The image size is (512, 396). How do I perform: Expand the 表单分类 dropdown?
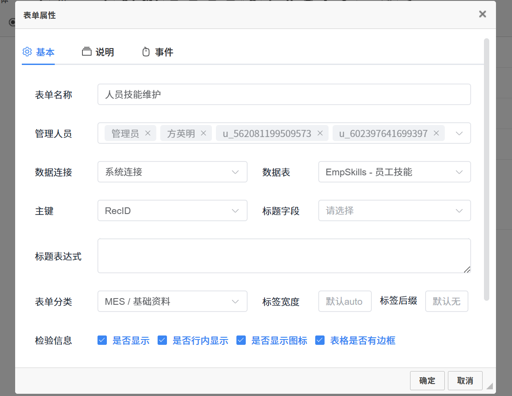(172, 302)
